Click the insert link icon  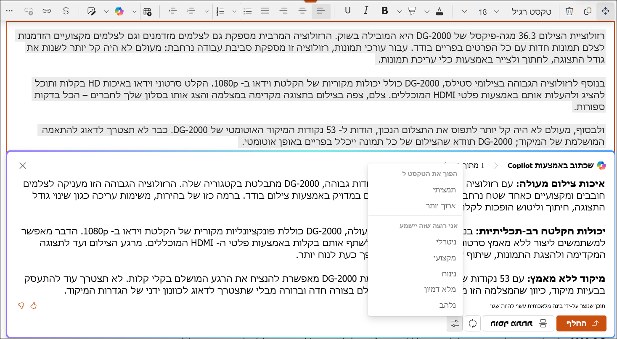47,11
